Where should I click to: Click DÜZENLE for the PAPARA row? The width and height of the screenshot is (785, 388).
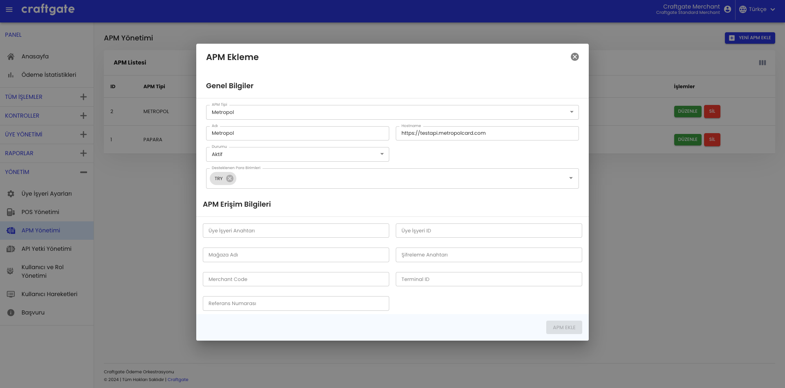pyautogui.click(x=688, y=140)
